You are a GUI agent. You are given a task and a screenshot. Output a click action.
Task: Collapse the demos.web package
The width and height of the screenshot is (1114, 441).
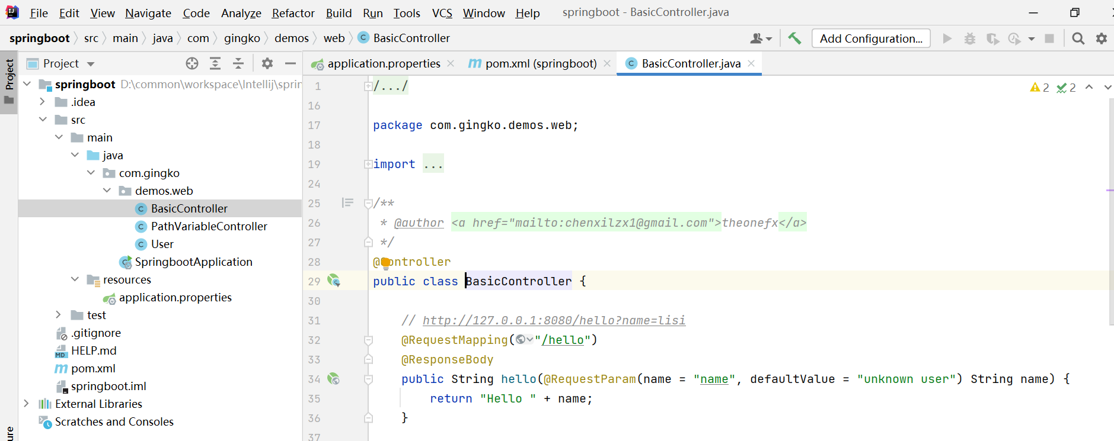[107, 191]
